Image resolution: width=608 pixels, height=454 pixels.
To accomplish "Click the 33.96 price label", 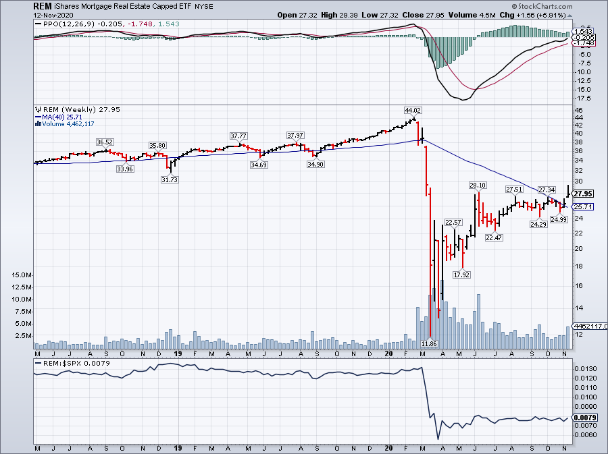I will tap(125, 169).
